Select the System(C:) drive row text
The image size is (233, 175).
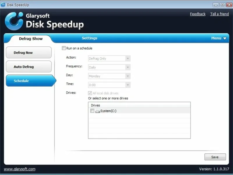[108, 111]
